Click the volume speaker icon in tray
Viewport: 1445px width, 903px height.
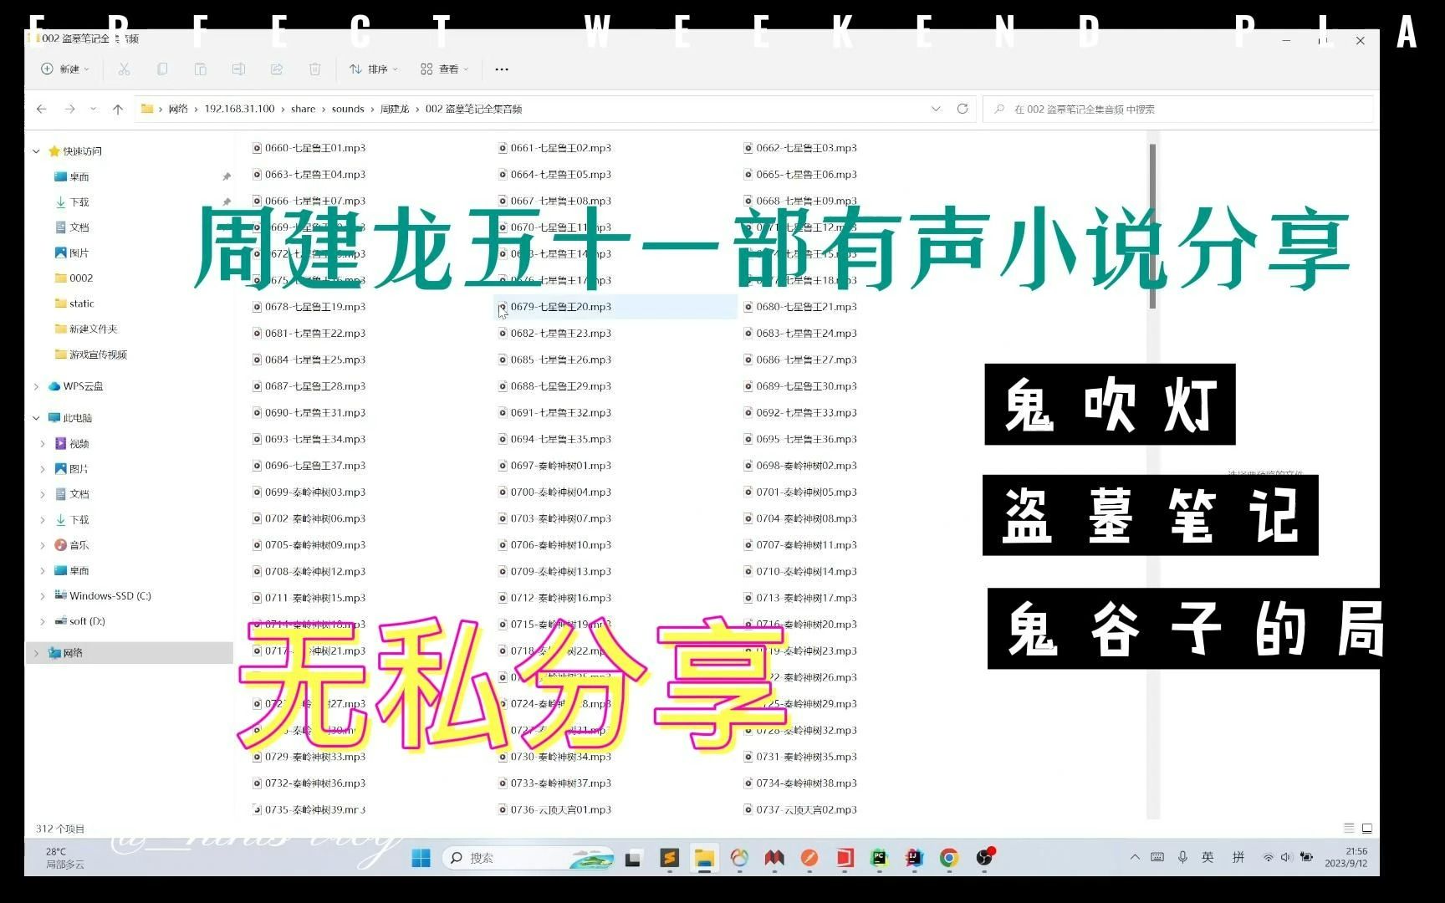1286,857
